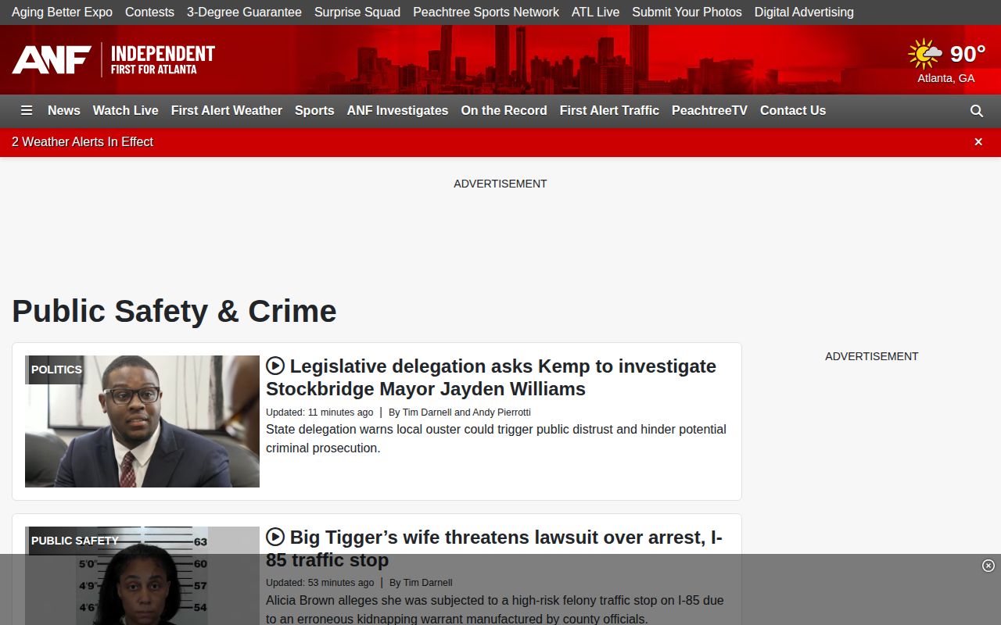
Task: Go to PeachtreeTV page
Action: click(710, 111)
